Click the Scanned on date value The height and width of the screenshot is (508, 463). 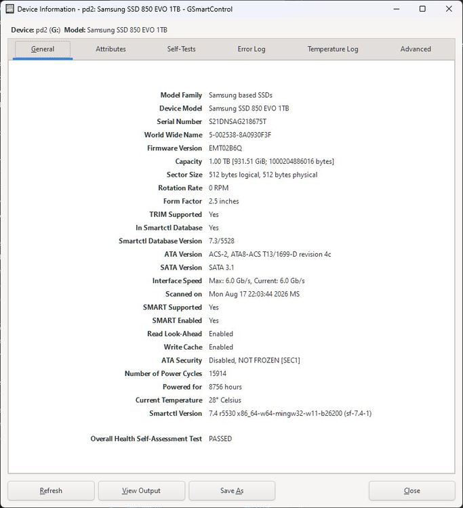click(254, 295)
